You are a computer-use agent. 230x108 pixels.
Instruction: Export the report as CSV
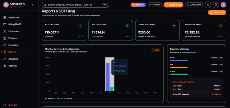click(x=217, y=13)
